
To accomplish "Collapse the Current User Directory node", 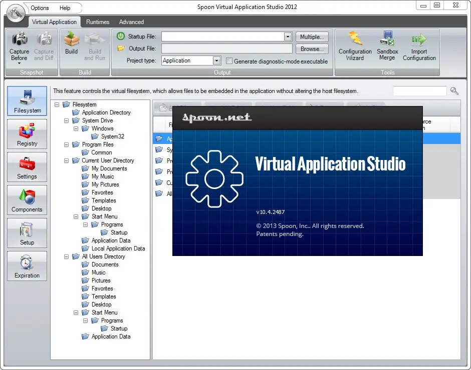I will (66, 160).
